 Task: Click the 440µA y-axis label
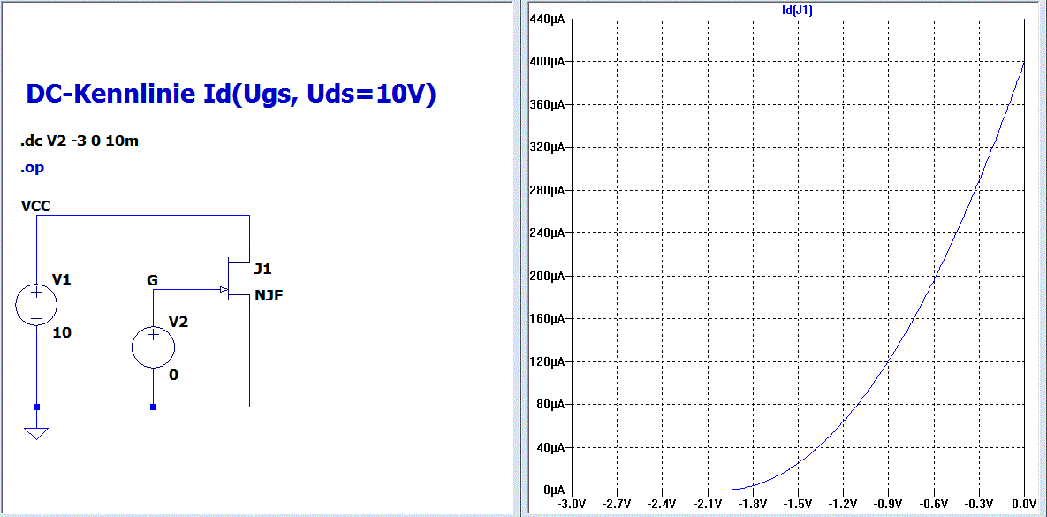coord(547,19)
